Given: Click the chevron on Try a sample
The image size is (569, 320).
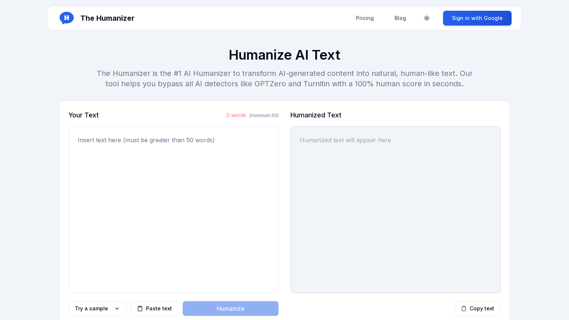Looking at the screenshot, I should (x=117, y=309).
